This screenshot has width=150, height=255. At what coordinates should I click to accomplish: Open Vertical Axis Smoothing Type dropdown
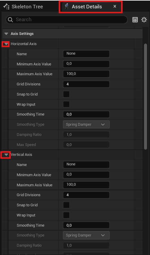pos(86,235)
